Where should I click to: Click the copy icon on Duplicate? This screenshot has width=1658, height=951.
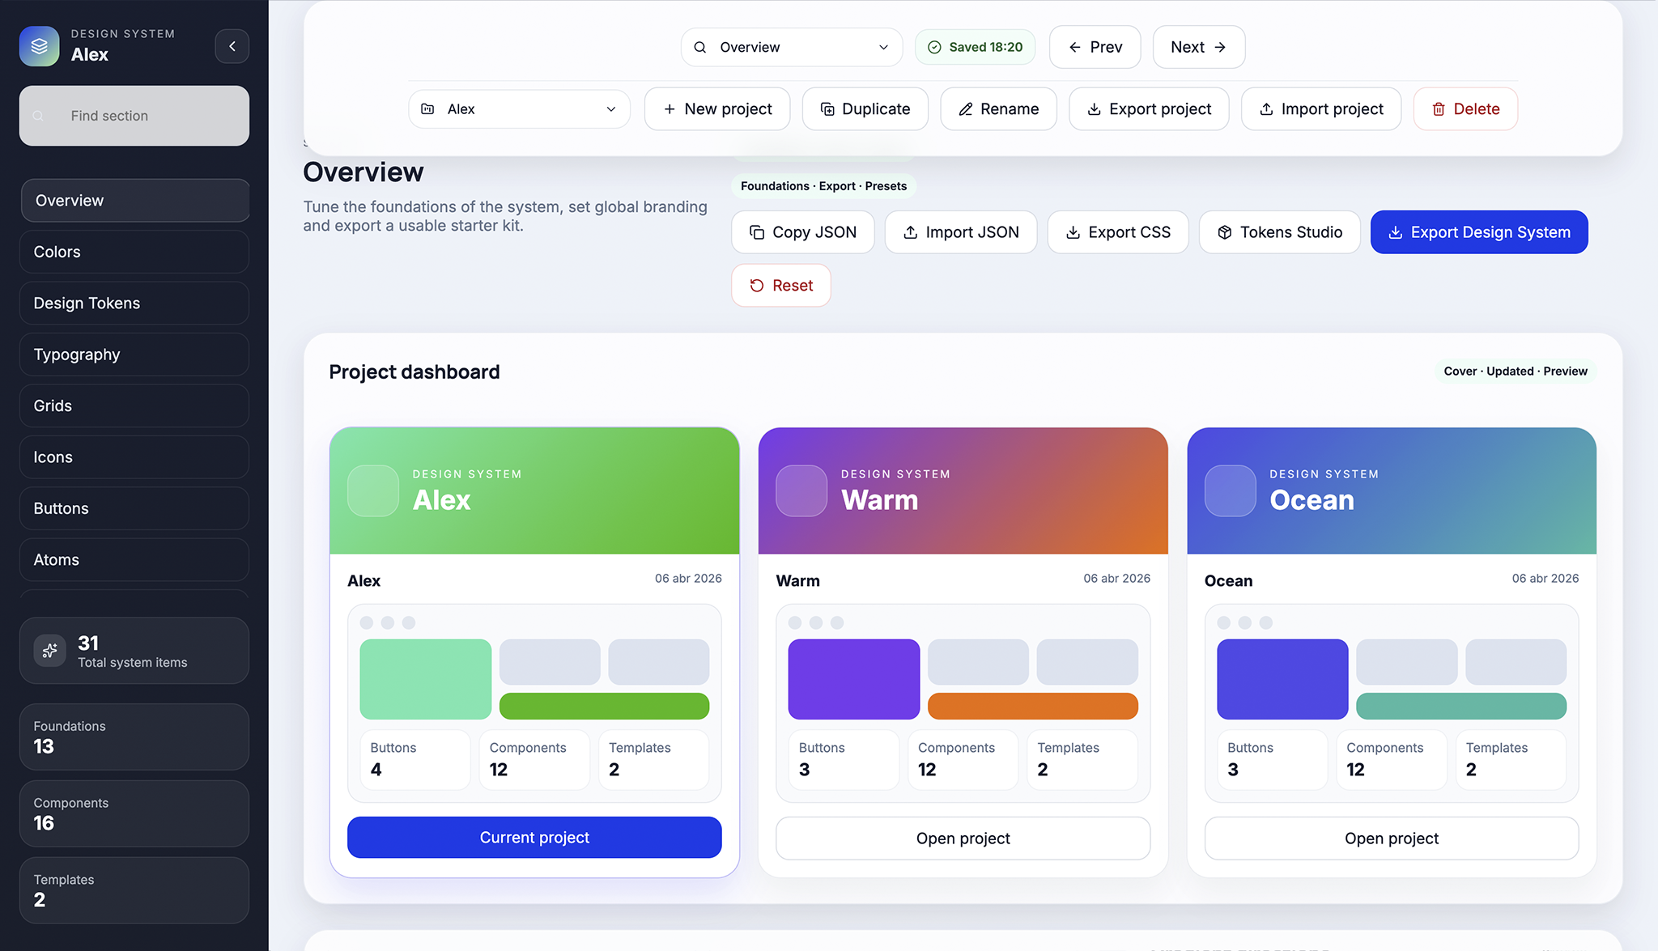point(827,109)
